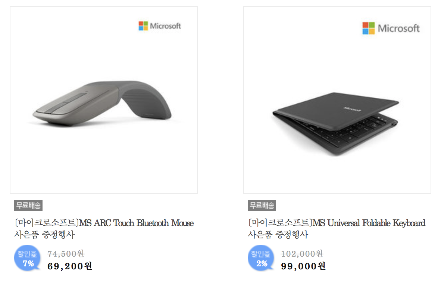This screenshot has height=285, width=441.
Task: Click the 무료배송 badge under the mouse
Action: [28, 206]
